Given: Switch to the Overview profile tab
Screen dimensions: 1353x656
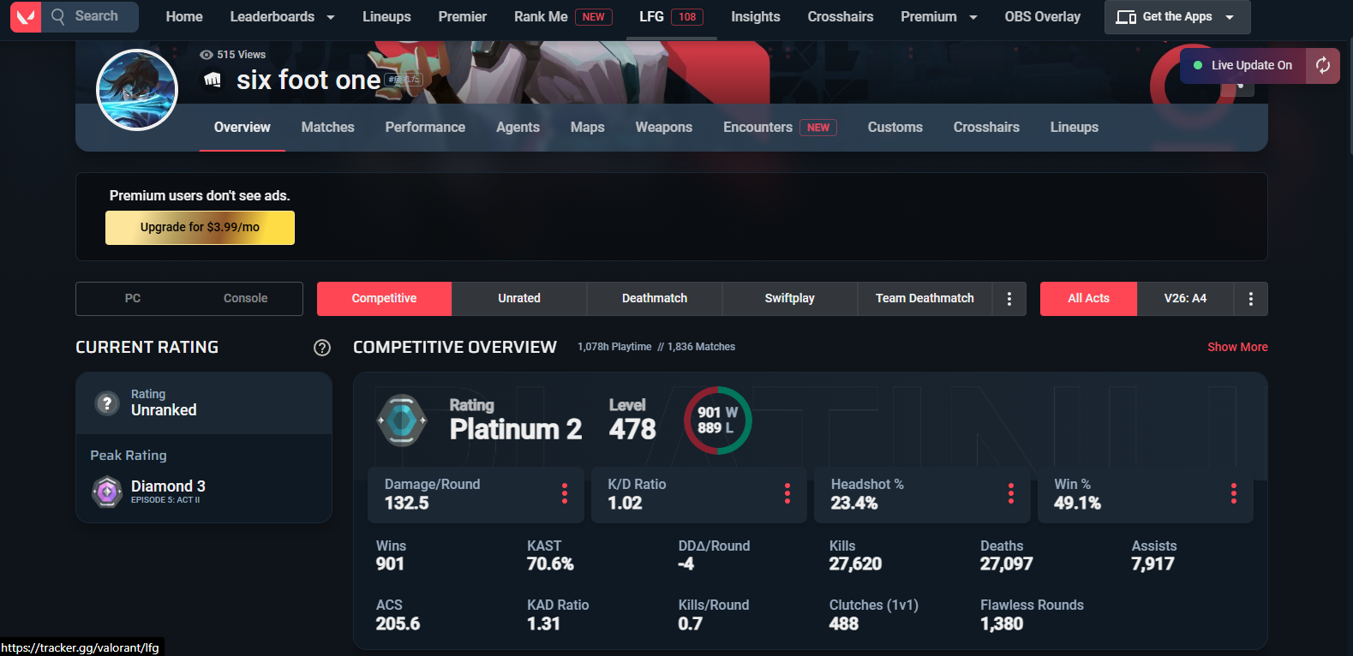Looking at the screenshot, I should pyautogui.click(x=242, y=128).
